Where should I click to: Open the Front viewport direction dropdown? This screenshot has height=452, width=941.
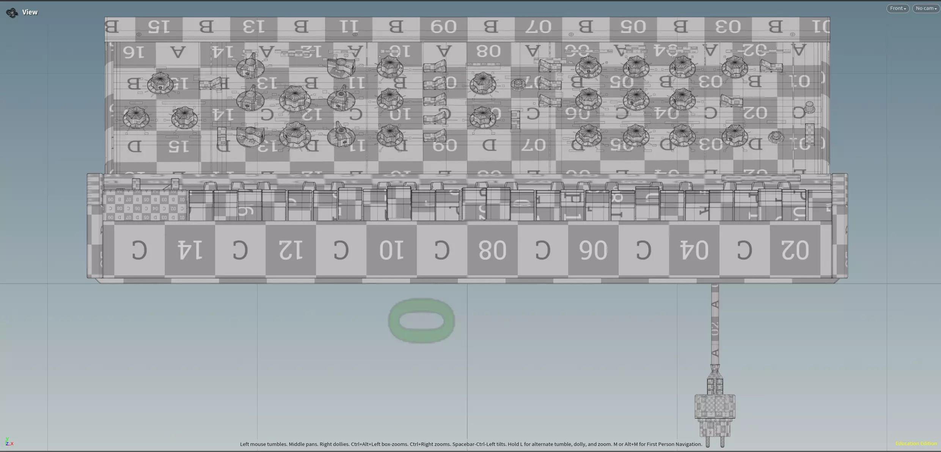(x=898, y=8)
